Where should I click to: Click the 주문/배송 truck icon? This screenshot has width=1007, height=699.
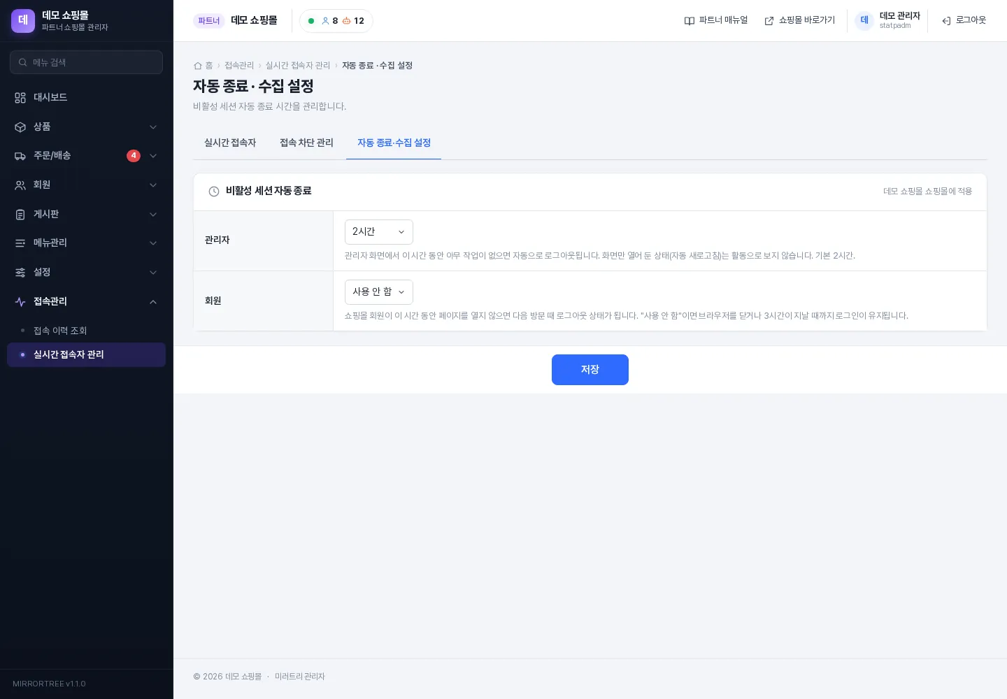click(x=20, y=156)
